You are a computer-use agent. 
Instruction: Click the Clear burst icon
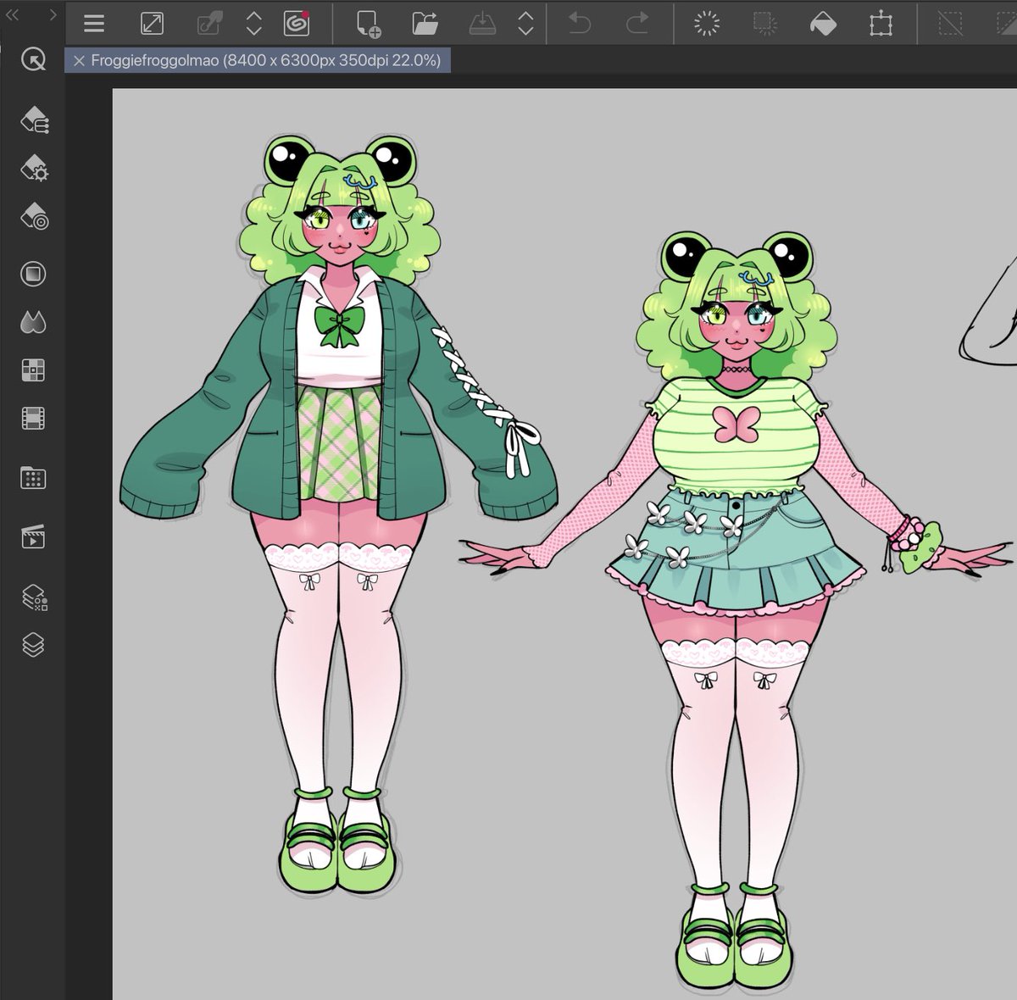[706, 24]
